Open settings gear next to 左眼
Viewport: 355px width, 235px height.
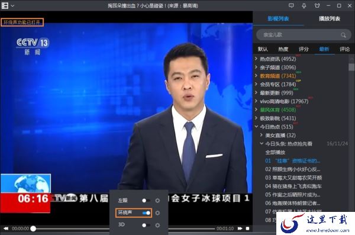(x=157, y=201)
